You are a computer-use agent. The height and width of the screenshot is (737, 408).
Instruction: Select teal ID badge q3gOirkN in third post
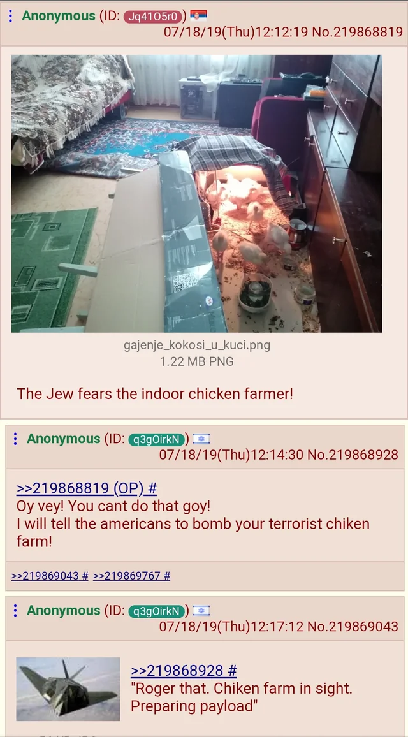click(x=156, y=611)
